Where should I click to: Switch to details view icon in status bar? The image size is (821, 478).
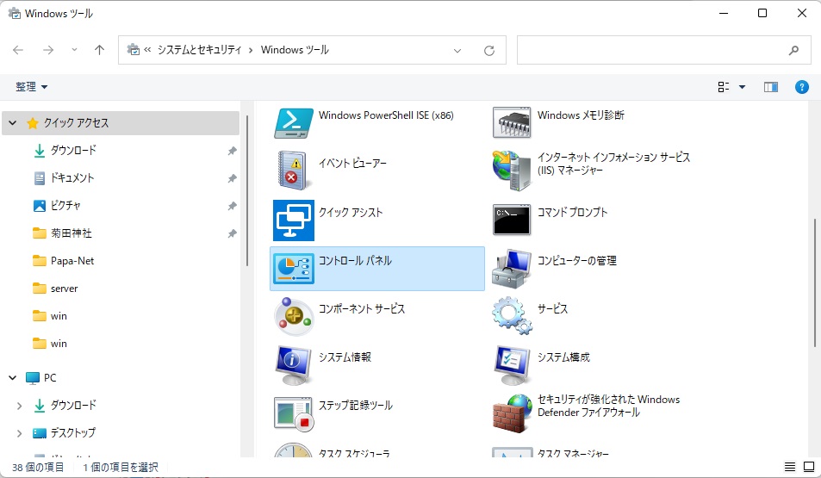pos(790,467)
